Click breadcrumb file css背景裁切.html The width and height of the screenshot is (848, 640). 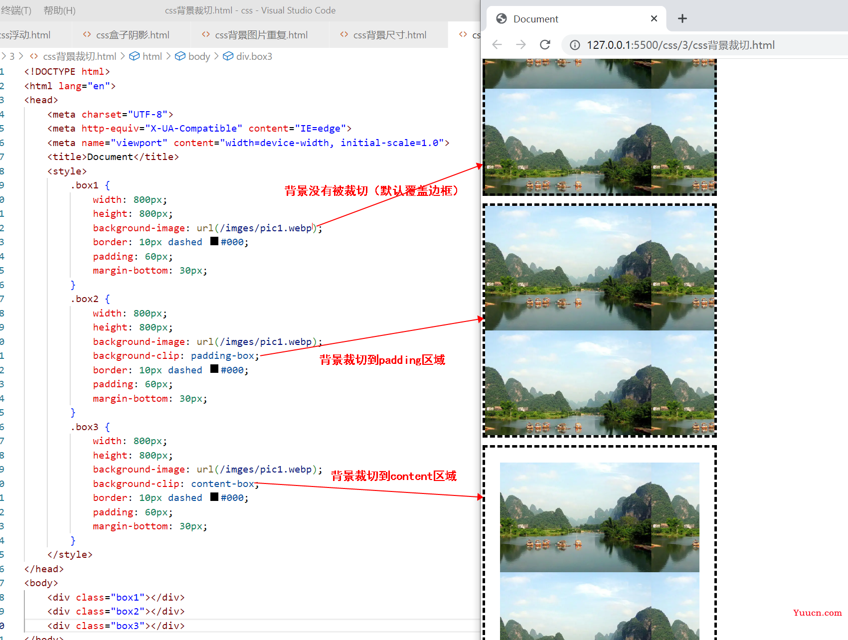click(x=79, y=56)
